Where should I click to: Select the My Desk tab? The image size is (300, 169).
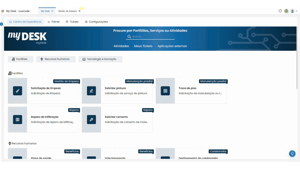click(x=45, y=11)
